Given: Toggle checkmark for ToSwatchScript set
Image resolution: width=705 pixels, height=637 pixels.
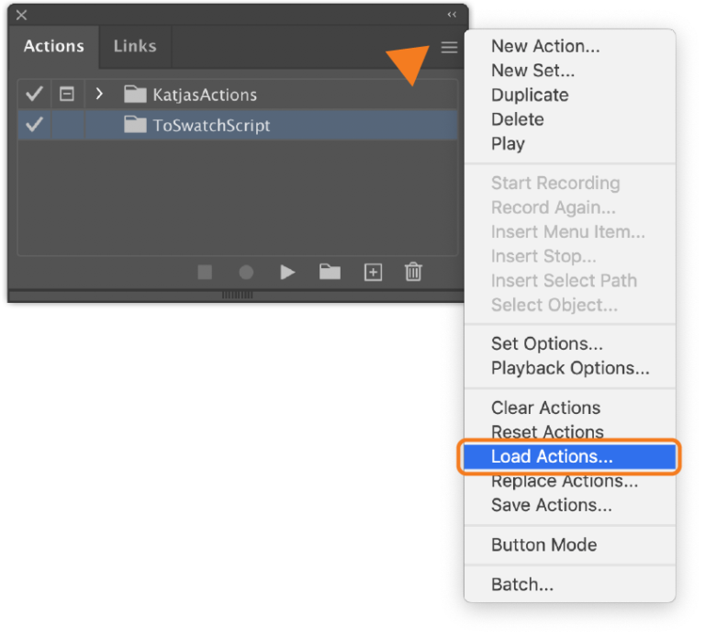Looking at the screenshot, I should click(x=34, y=126).
